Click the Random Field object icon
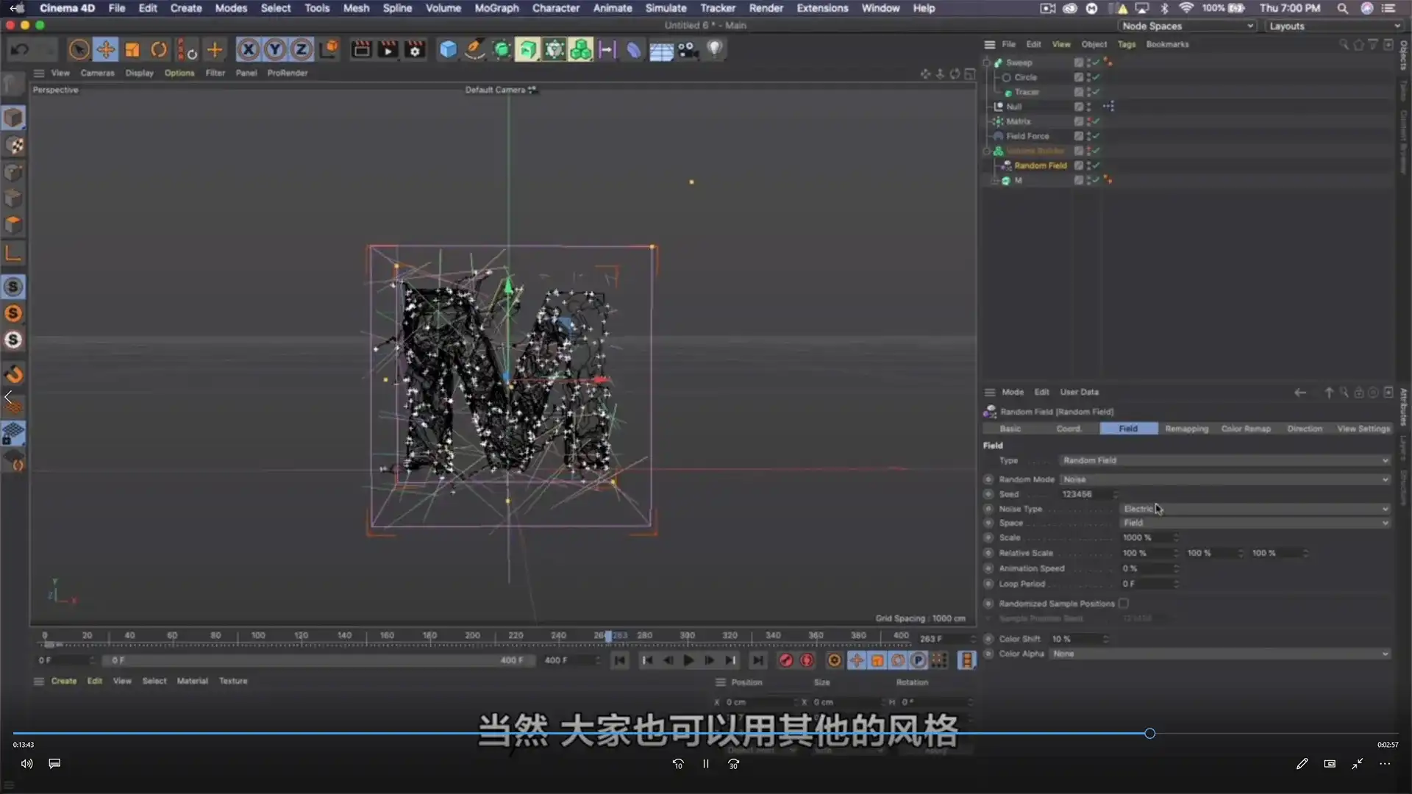The image size is (1412, 794). 1008,165
